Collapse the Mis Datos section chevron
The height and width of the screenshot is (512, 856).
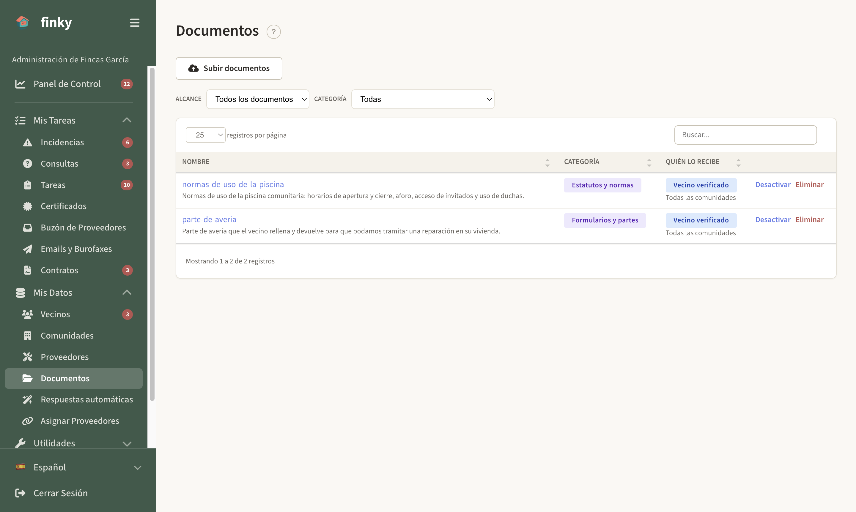pyautogui.click(x=127, y=292)
